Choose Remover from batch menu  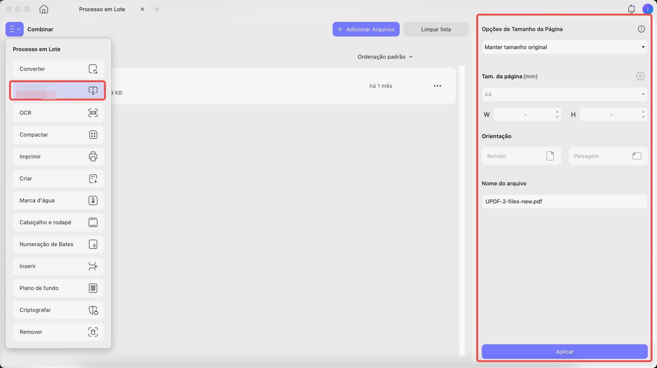pos(58,332)
